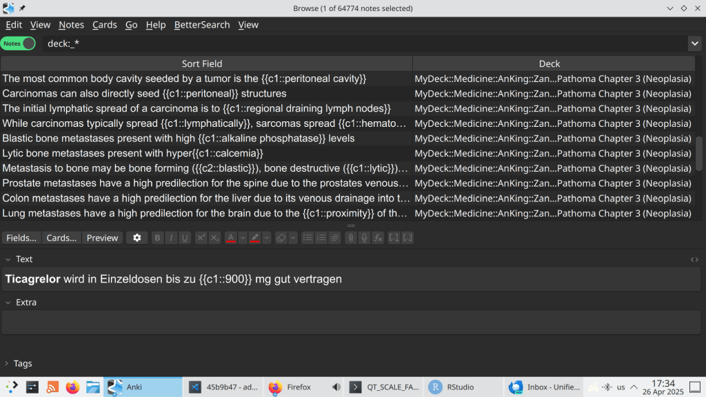The width and height of the screenshot is (706, 397).
Task: Click the record audio microphone icon
Action: click(364, 238)
